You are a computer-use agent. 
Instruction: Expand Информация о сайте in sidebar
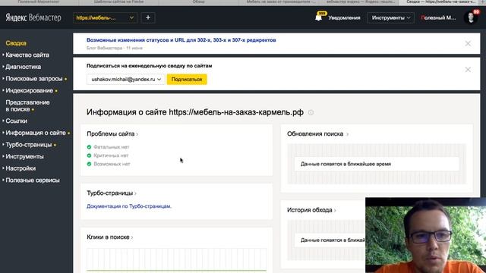[36, 133]
